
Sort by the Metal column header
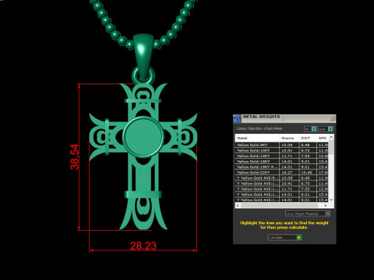point(257,138)
